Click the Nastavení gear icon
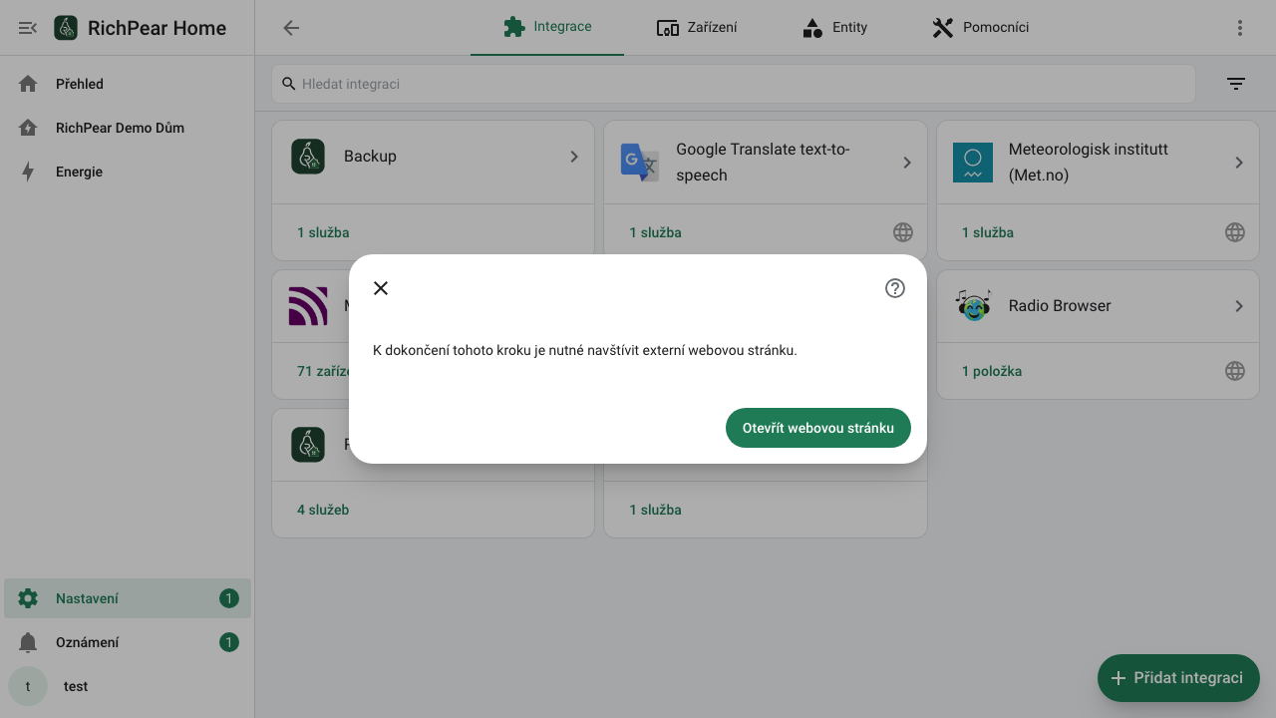1276x718 pixels. click(x=28, y=598)
